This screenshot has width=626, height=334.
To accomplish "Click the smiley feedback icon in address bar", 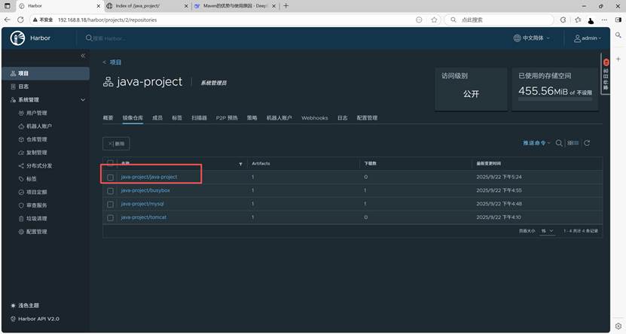I will (x=419, y=20).
